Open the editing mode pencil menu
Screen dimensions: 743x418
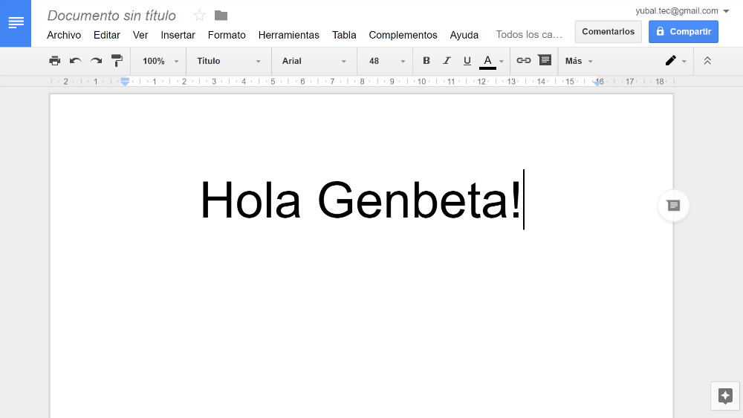(675, 61)
